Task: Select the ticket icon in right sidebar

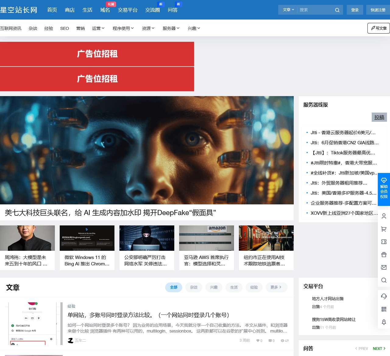Action: coord(384,242)
